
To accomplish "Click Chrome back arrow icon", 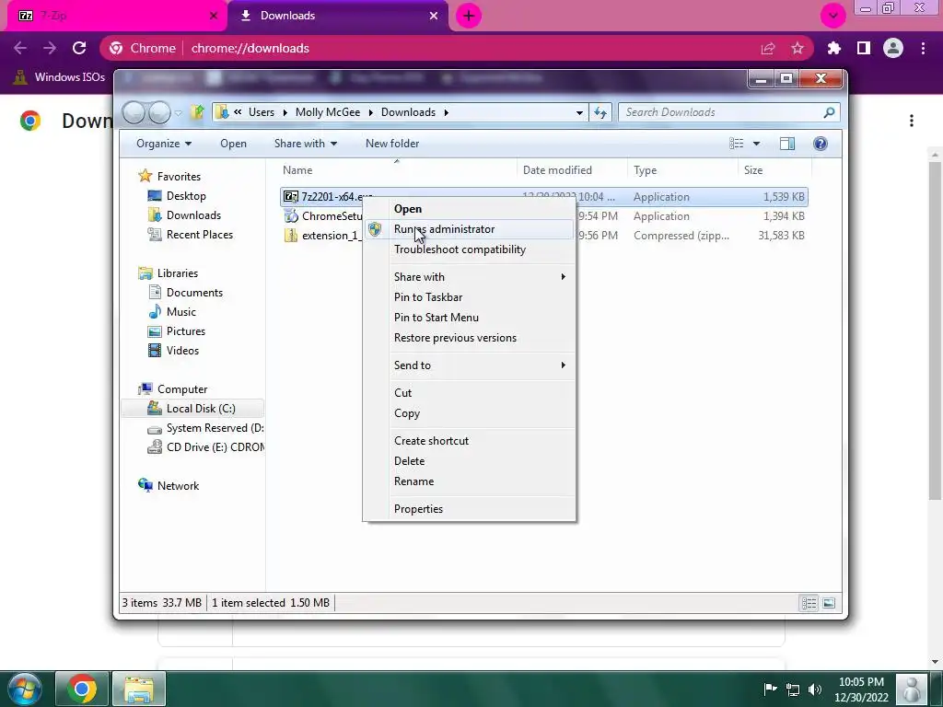I will [20, 48].
